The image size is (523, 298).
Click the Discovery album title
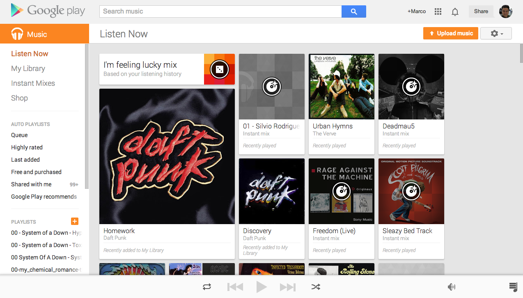pyautogui.click(x=257, y=231)
